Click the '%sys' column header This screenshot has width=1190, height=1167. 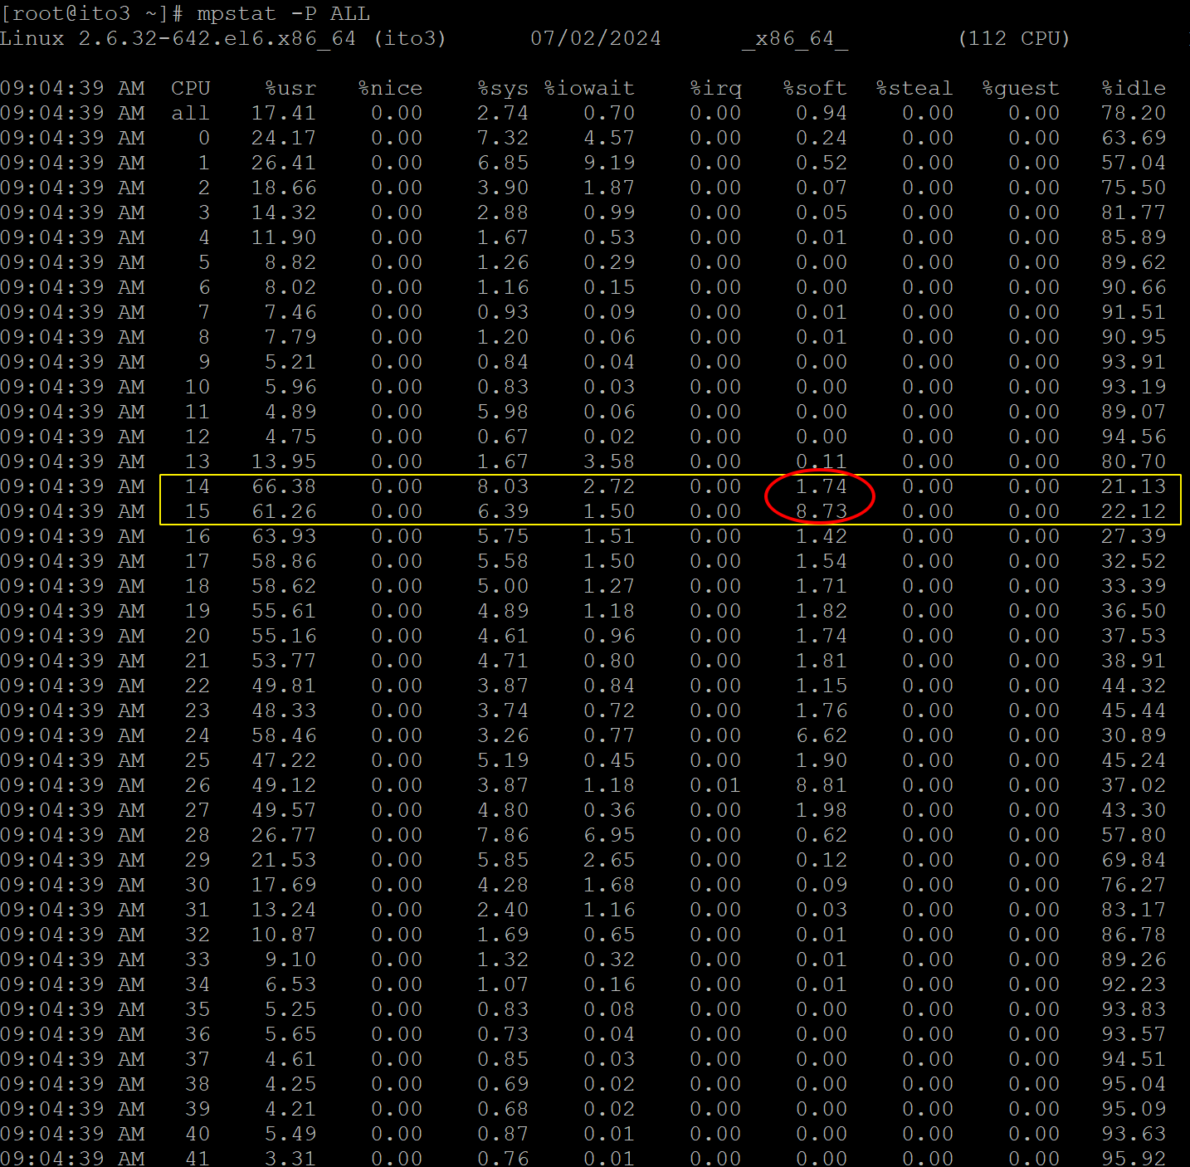(503, 88)
